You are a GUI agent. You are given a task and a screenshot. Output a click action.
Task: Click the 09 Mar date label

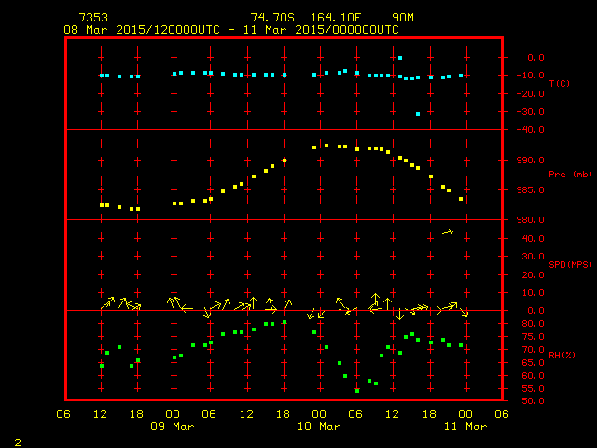point(174,427)
